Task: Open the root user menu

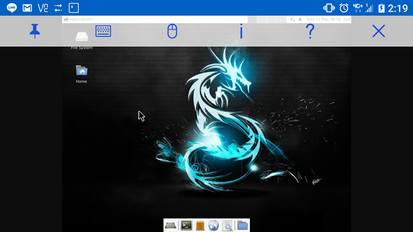Action: pos(347,19)
